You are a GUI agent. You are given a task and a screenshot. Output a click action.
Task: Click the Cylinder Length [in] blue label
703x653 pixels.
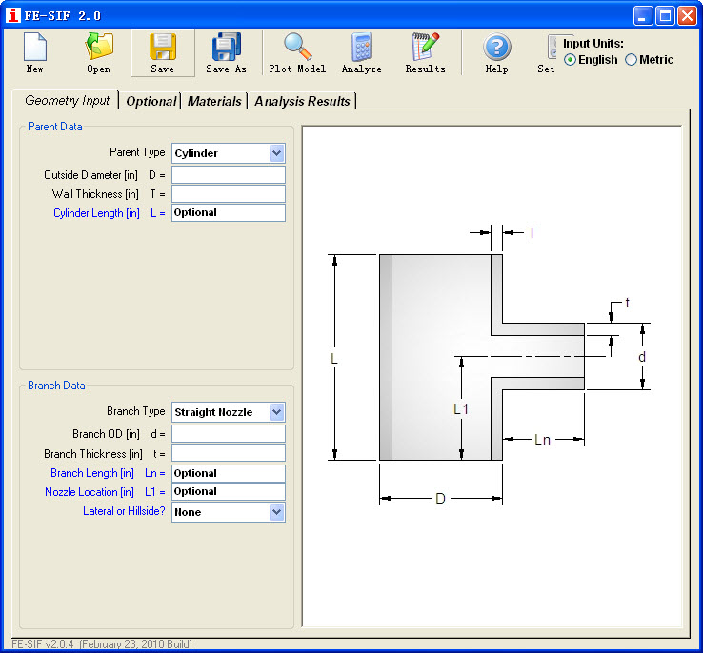96,213
